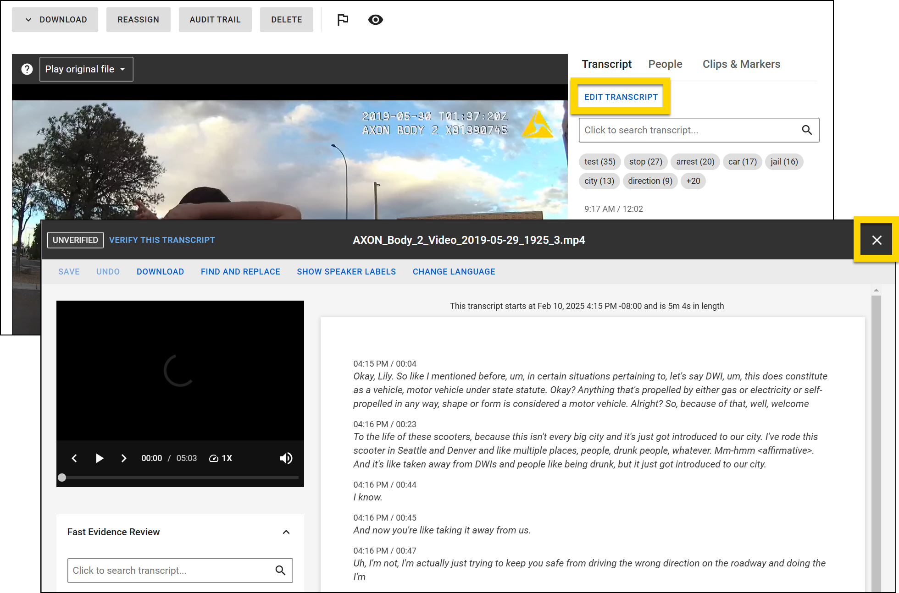Select the arrest (20) keyword chip
This screenshot has width=899, height=593.
(695, 162)
